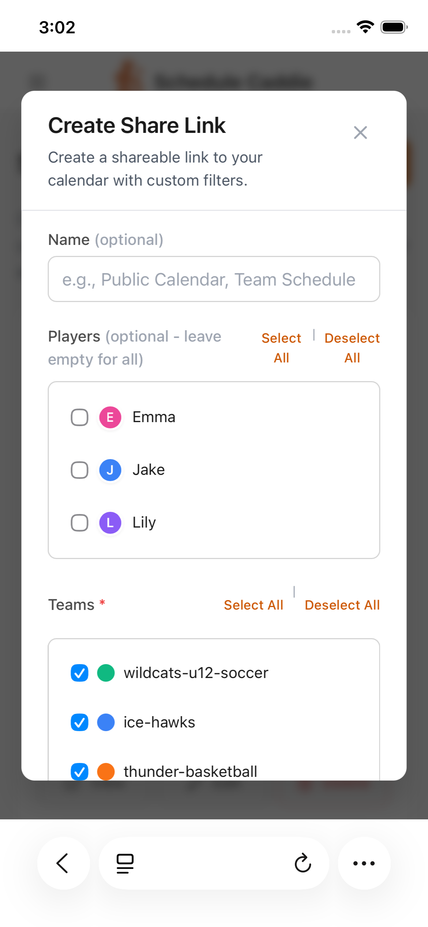Click Deselect All for Teams

click(x=342, y=605)
